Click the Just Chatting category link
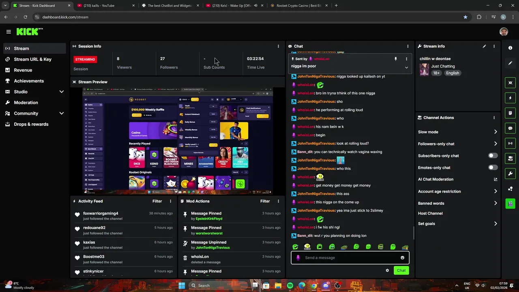The image size is (519, 292). pos(443,66)
